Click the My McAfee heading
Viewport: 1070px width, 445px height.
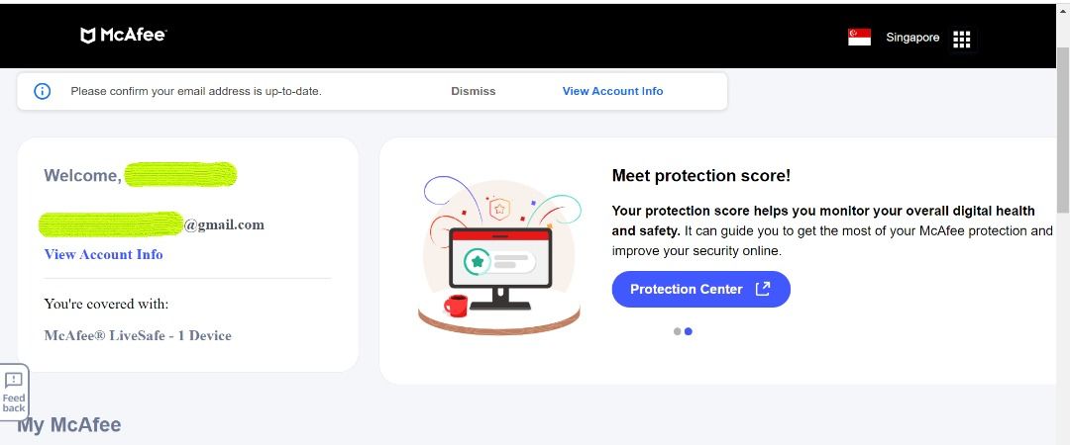69,425
